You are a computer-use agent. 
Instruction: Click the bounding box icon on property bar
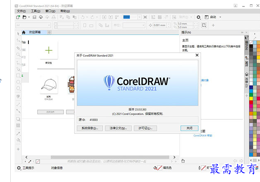[x=204, y=25]
